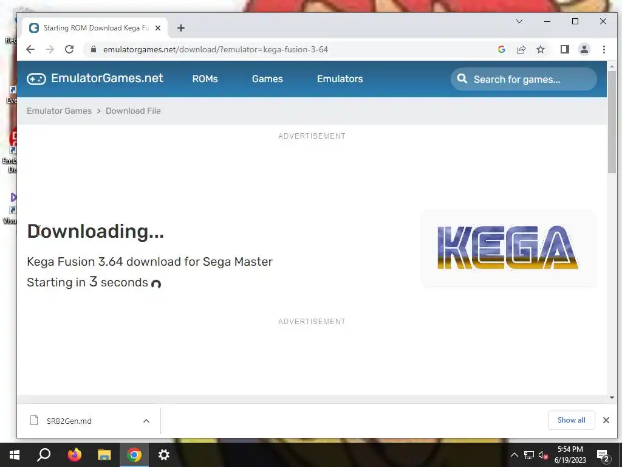This screenshot has width=622, height=467.
Task: Close the downloads bar
Action: (x=606, y=420)
